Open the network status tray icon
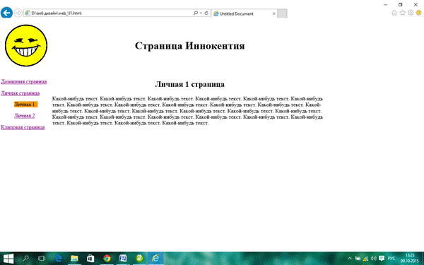The image size is (424, 265). pos(365,259)
